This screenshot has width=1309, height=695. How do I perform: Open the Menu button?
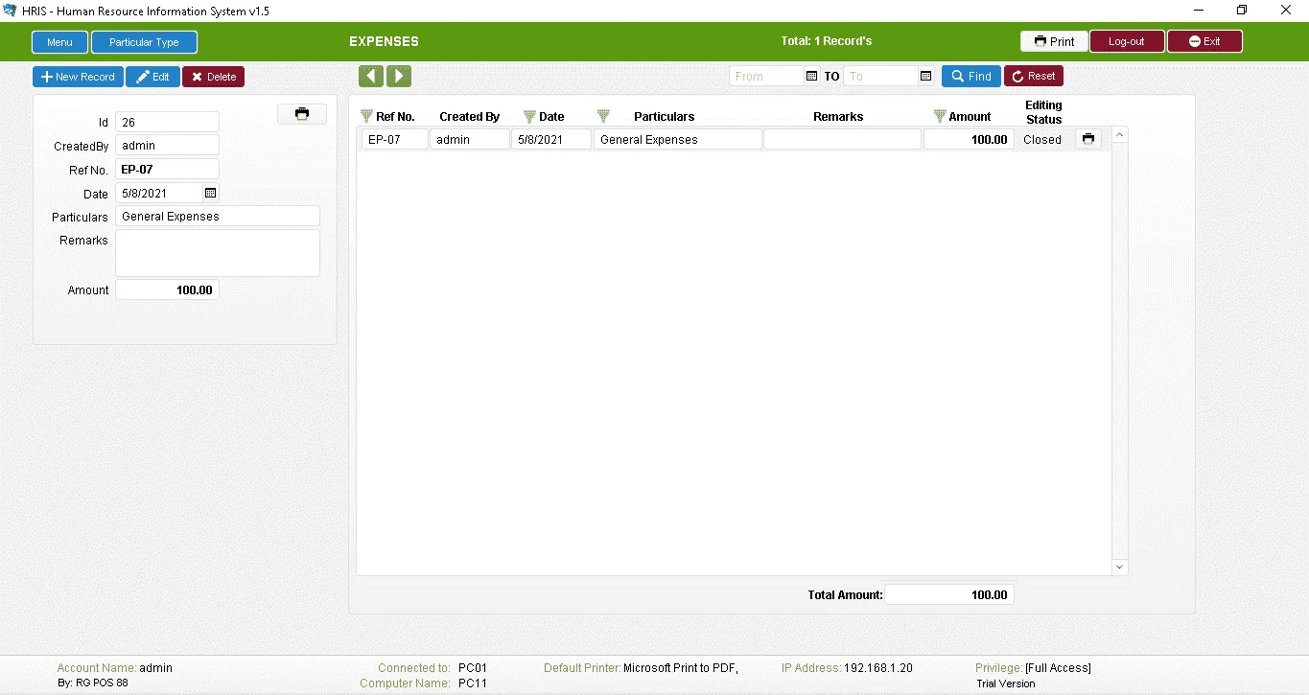59,42
